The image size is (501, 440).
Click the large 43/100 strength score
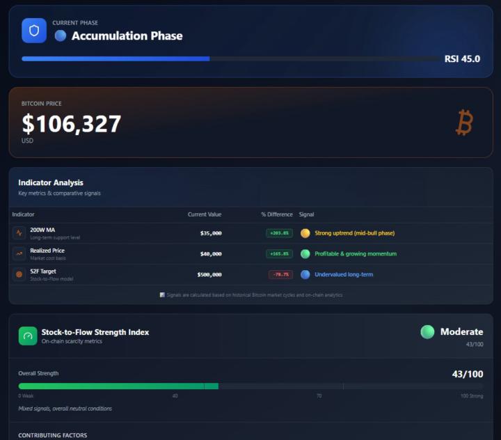468,374
